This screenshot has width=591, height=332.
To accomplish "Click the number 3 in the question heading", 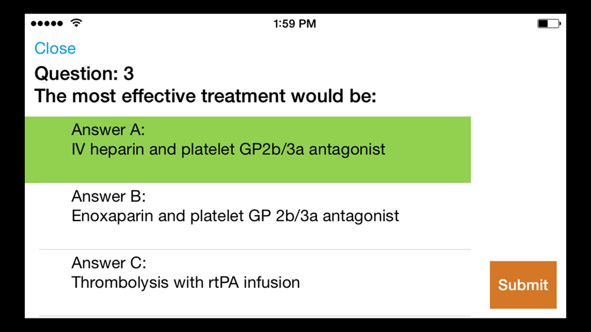I will point(128,74).
